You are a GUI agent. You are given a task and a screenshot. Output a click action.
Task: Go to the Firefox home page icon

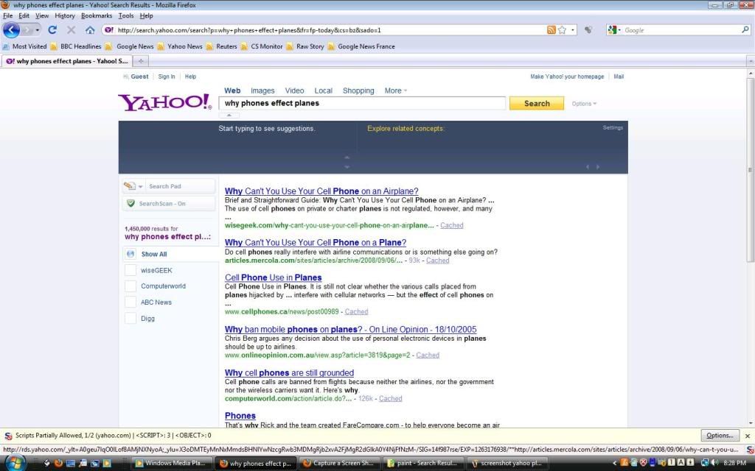pyautogui.click(x=90, y=29)
